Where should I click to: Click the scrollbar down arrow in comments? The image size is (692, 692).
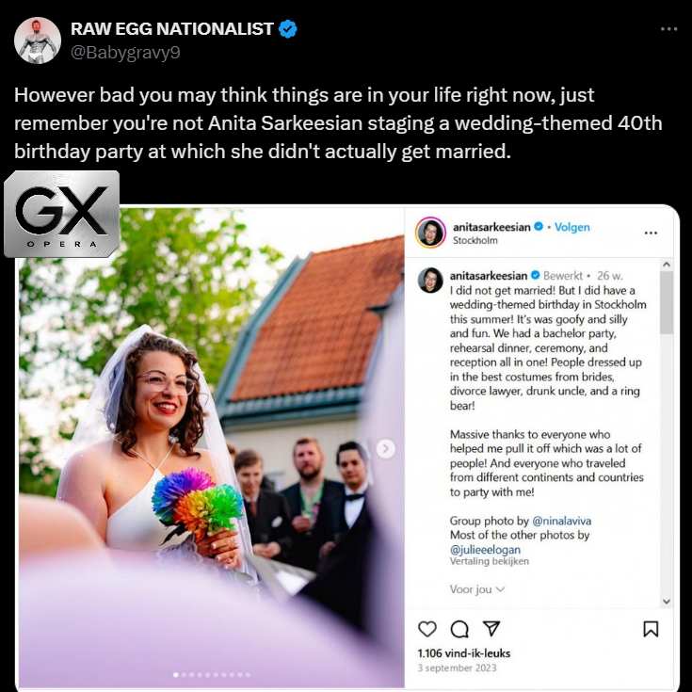tap(667, 601)
